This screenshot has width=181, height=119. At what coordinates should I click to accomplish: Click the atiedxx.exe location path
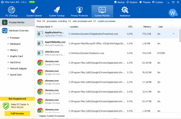click(86, 53)
